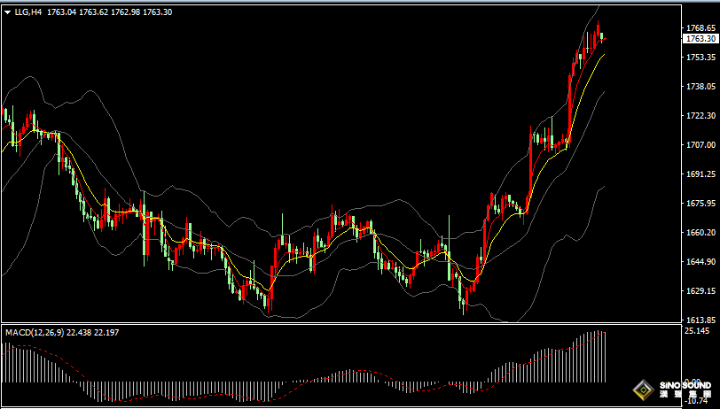720x409 pixels.
Task: Click the 1644.90 price axis label
Action: click(x=700, y=262)
